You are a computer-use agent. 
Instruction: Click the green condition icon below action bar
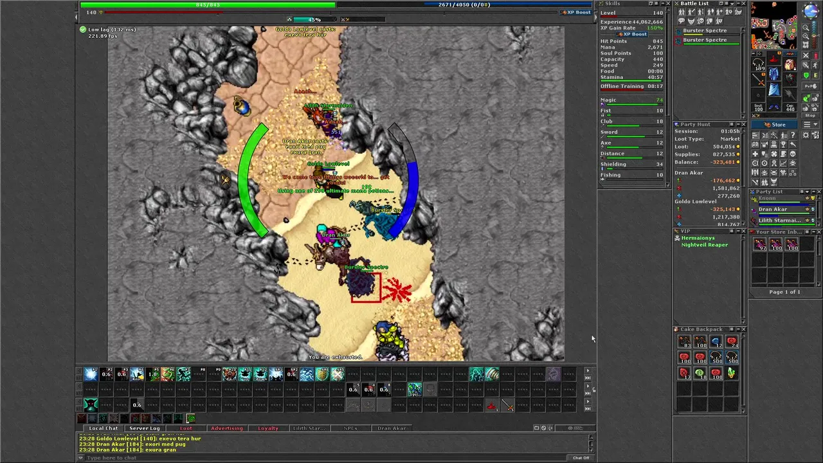coord(191,419)
